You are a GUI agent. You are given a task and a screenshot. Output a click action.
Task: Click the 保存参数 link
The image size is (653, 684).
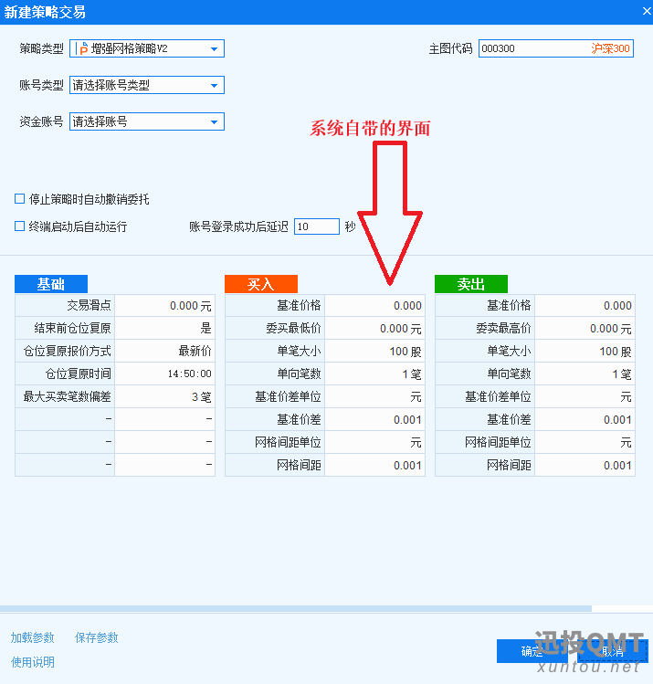tap(97, 637)
